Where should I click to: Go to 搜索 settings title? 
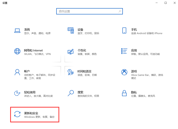pyautogui.click(x=80, y=92)
